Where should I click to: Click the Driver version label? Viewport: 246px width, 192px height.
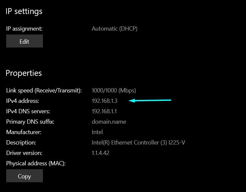pos(24,153)
